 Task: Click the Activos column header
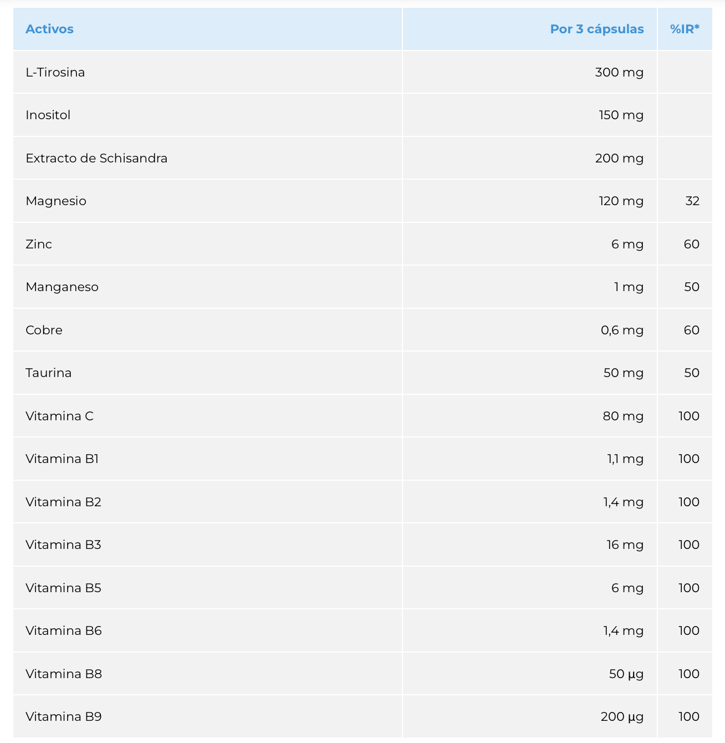pyautogui.click(x=49, y=29)
